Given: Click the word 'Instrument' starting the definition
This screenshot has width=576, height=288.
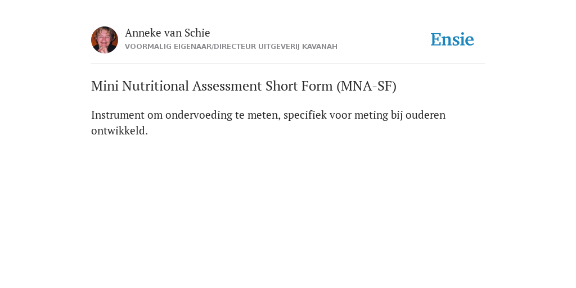Looking at the screenshot, I should tap(118, 115).
